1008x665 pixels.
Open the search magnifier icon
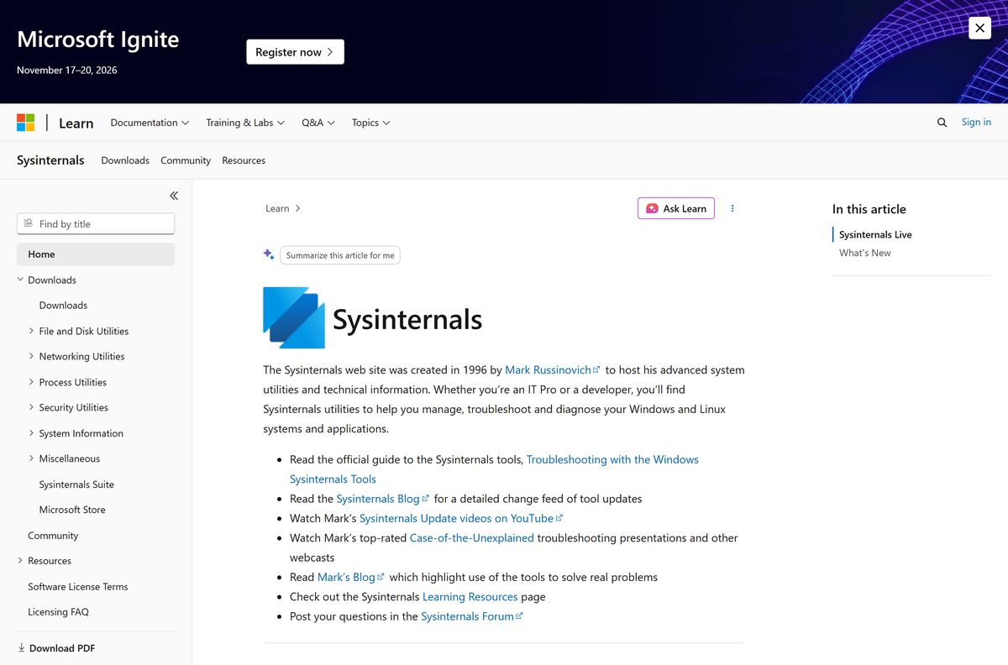[942, 123]
